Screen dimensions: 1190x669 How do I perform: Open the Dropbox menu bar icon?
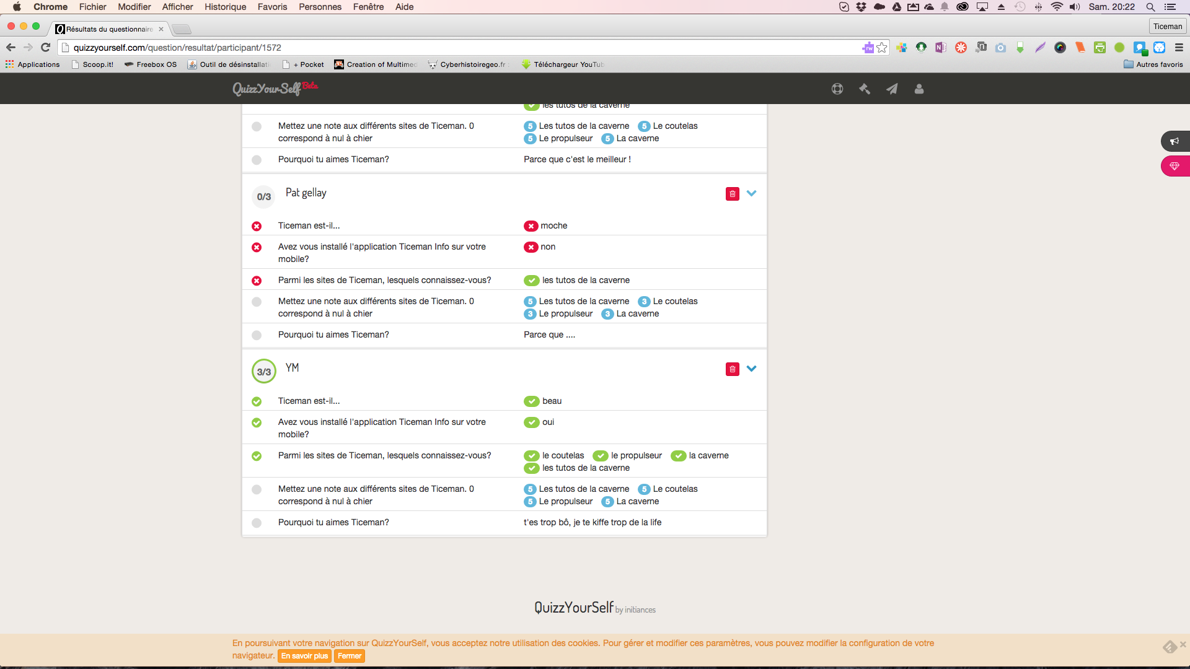861,7
